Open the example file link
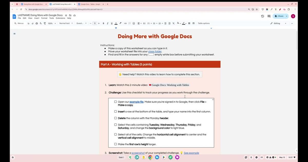 [x=136, y=102]
